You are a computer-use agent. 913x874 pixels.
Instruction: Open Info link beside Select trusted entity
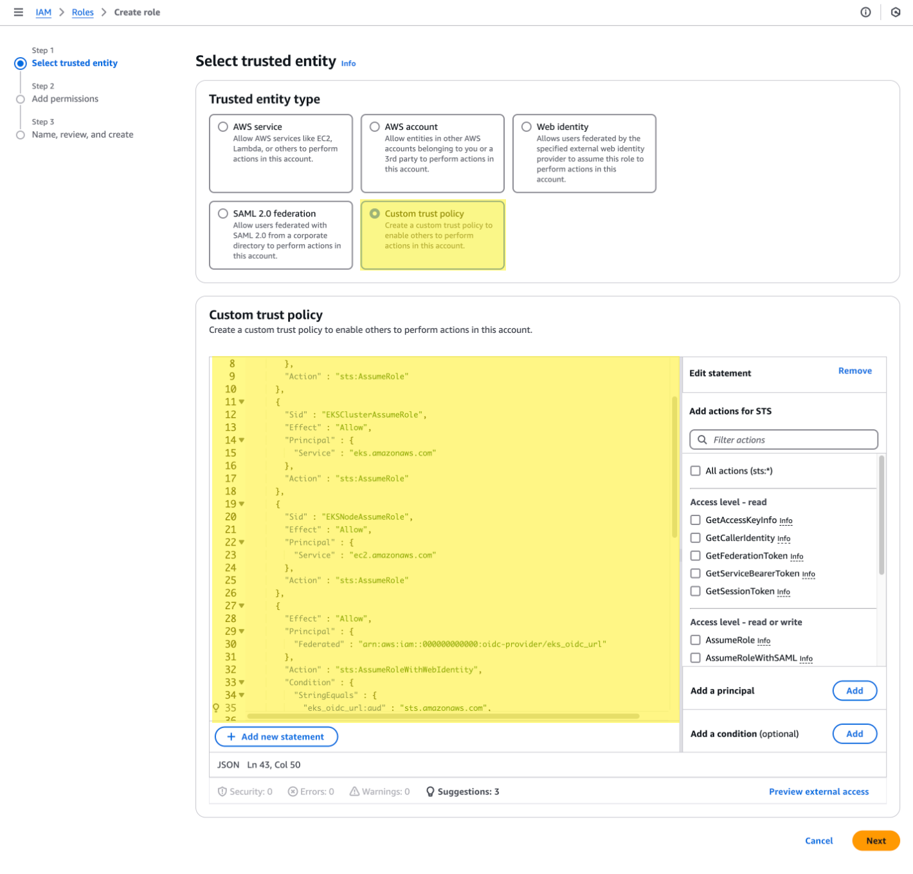[x=348, y=64]
